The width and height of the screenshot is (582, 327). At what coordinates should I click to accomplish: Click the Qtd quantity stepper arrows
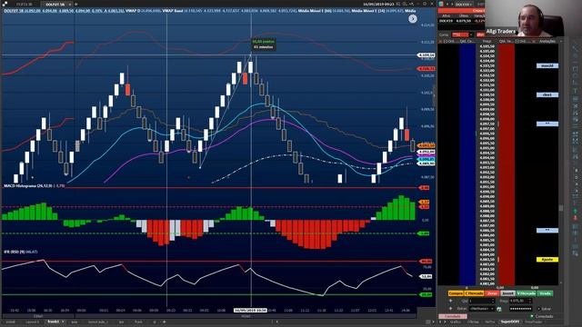pos(493,301)
